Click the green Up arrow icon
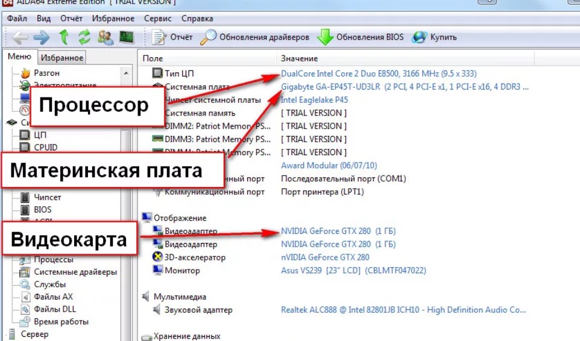This screenshot has height=341, width=580. tap(64, 37)
